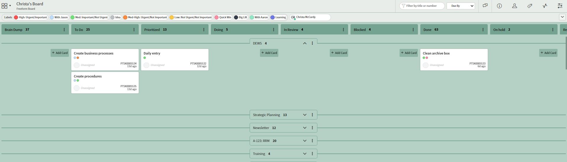Click the Big Lift label color dot
Image resolution: width=567 pixels, height=162 pixels.
[236, 17]
